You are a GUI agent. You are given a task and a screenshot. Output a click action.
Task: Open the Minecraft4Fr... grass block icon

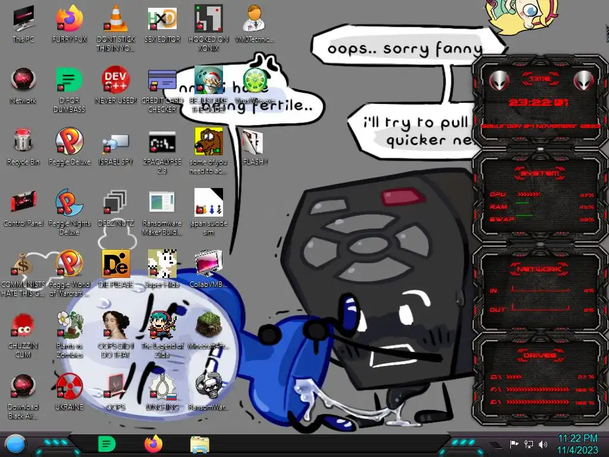click(x=209, y=331)
